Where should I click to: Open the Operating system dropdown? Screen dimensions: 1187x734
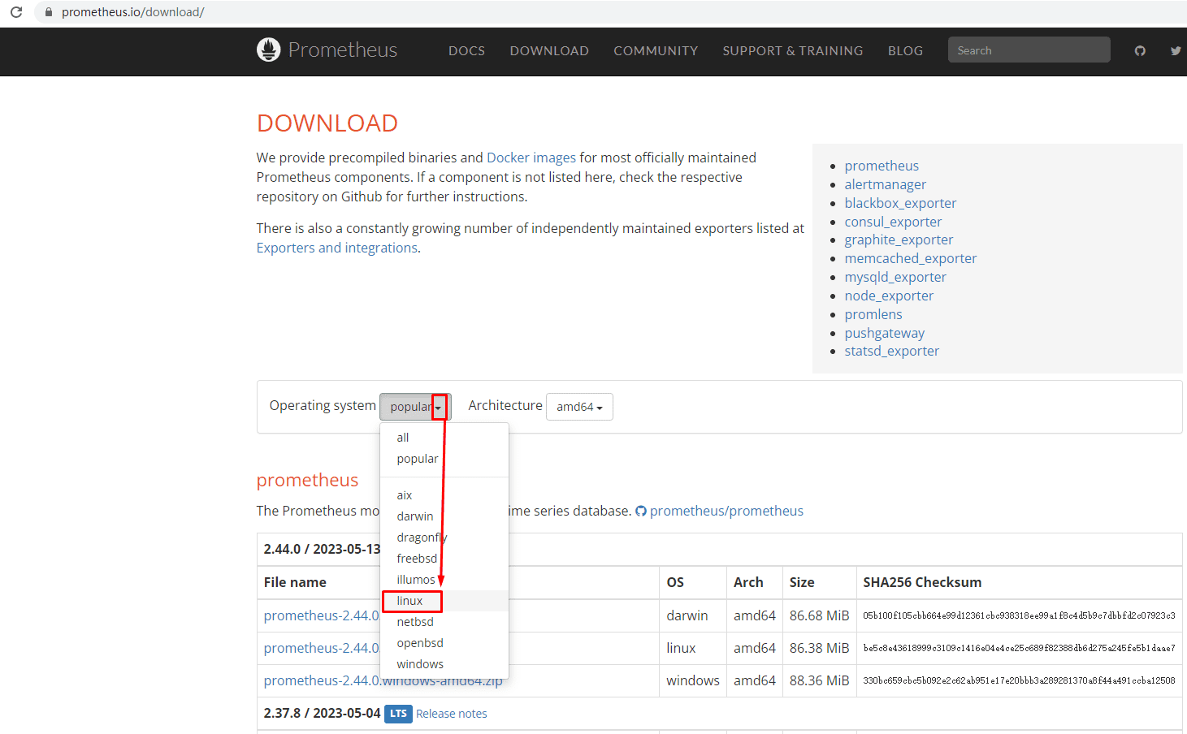(x=414, y=407)
